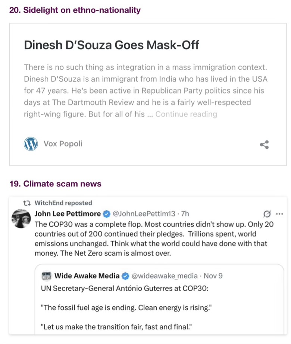Viewport: 291px width, 344px height.
Task: Click the "WitchEnd reposted" label
Action: click(x=63, y=203)
